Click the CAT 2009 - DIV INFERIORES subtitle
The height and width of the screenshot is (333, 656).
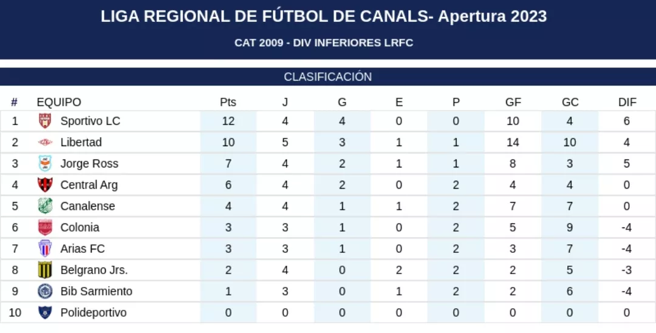point(324,43)
